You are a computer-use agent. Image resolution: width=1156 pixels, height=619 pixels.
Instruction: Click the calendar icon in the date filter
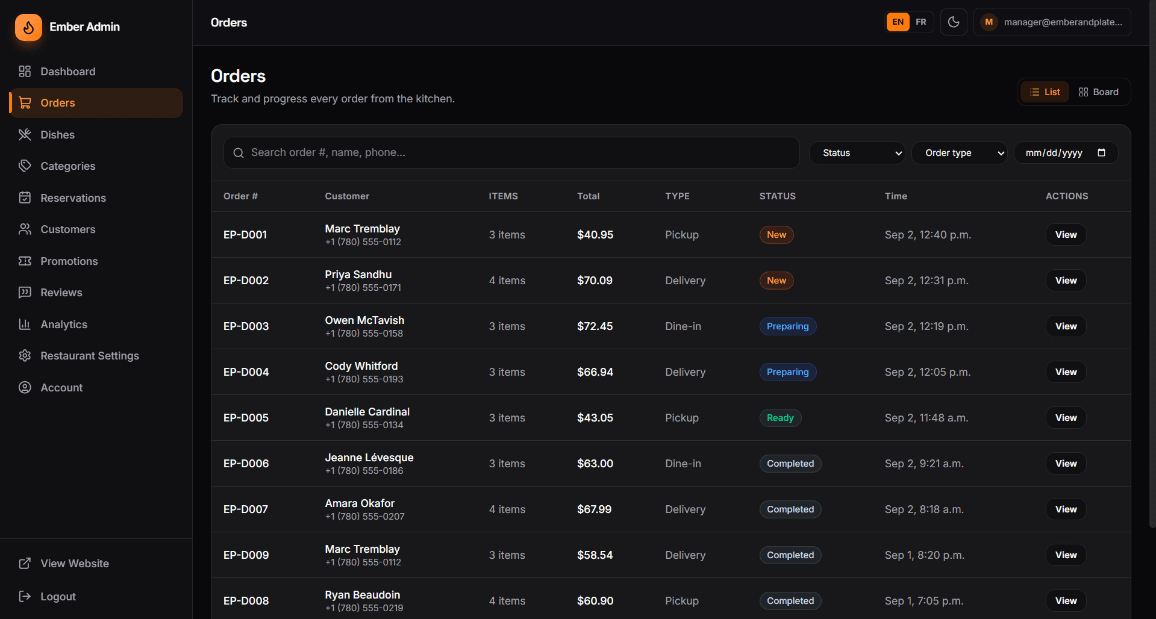(x=1101, y=153)
